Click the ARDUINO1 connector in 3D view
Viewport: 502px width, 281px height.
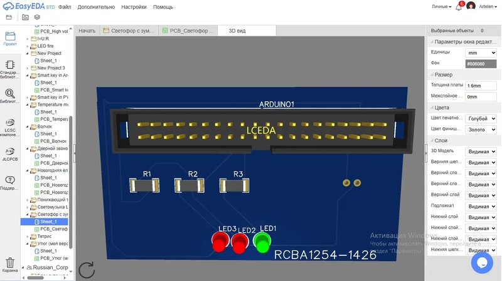click(x=262, y=131)
